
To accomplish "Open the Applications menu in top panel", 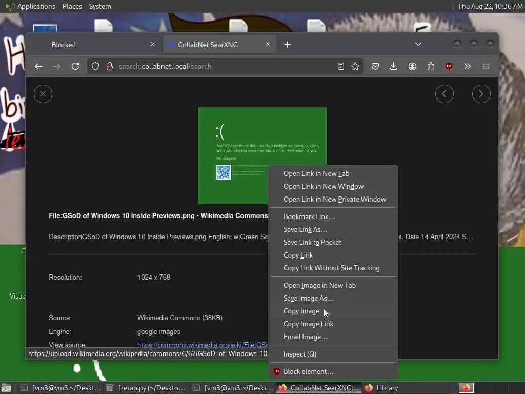I will point(36,6).
